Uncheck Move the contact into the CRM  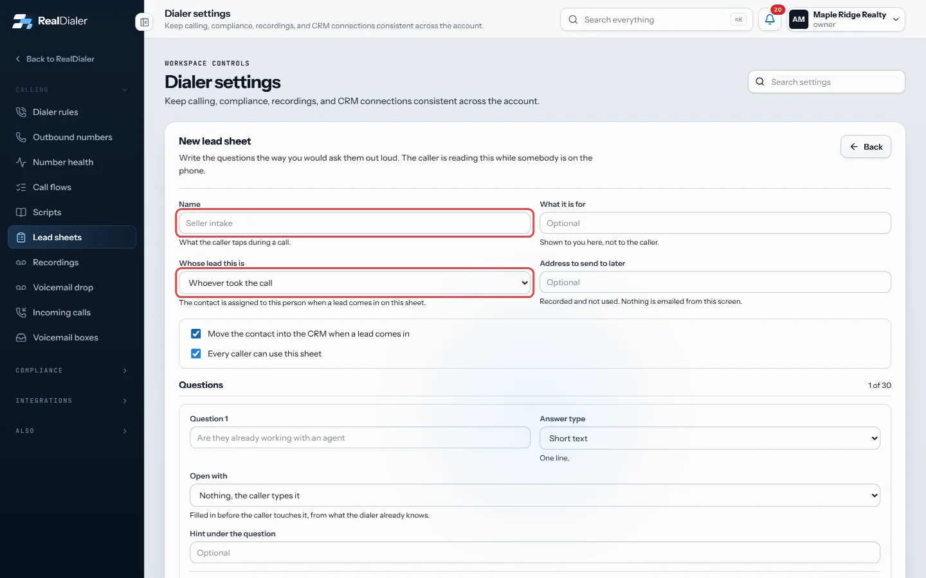[196, 334]
